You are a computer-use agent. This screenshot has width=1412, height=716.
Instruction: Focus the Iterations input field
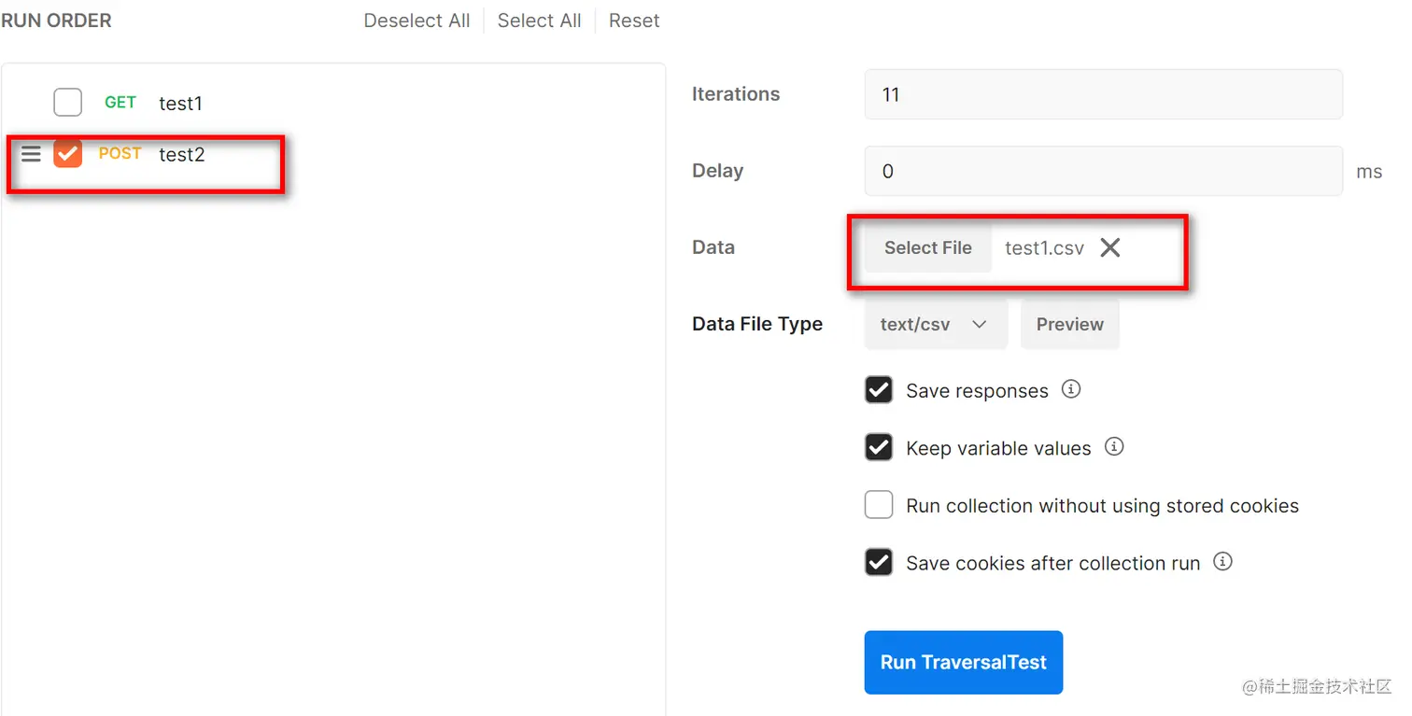1103,94
